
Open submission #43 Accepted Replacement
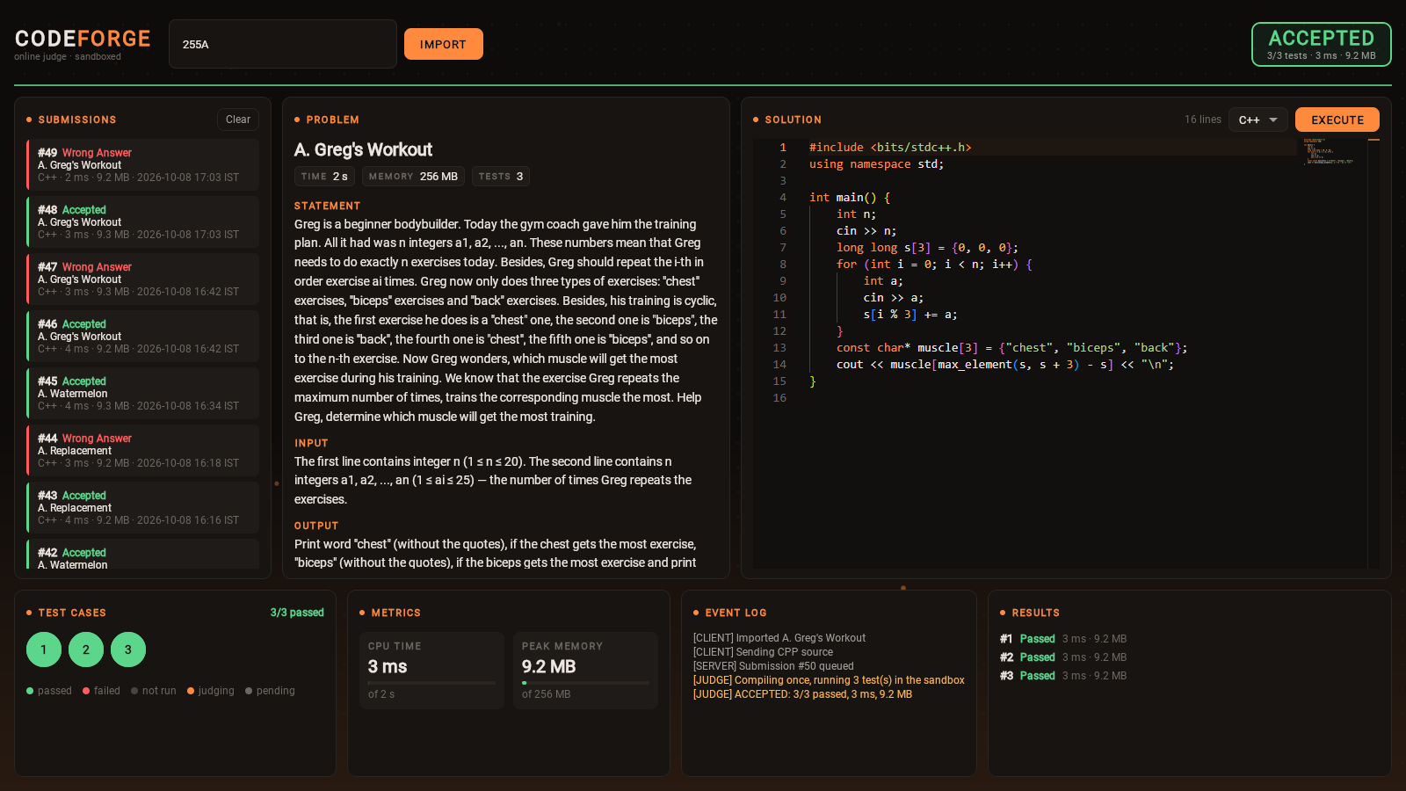tap(142, 507)
